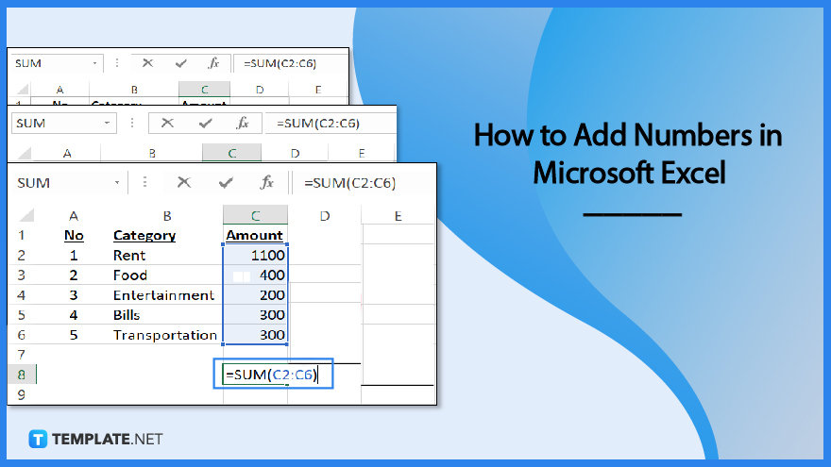Click the TEMPLATE.NET brand text
831x467 pixels.
[107, 439]
